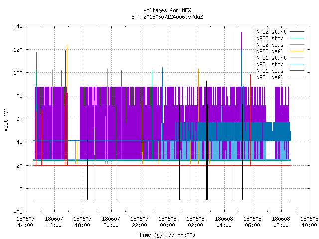
Task: Click the dark blue NPD1 stop legend line
Action: click(x=297, y=64)
